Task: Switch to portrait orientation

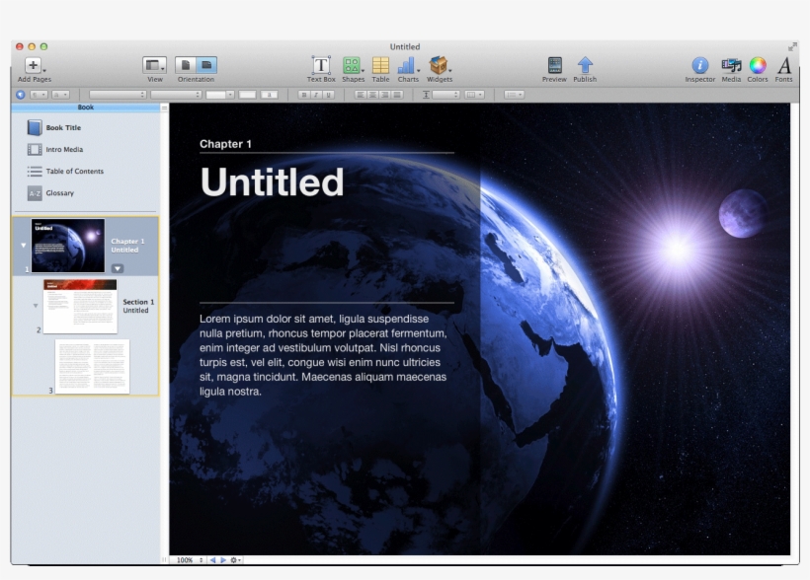Action: (186, 65)
